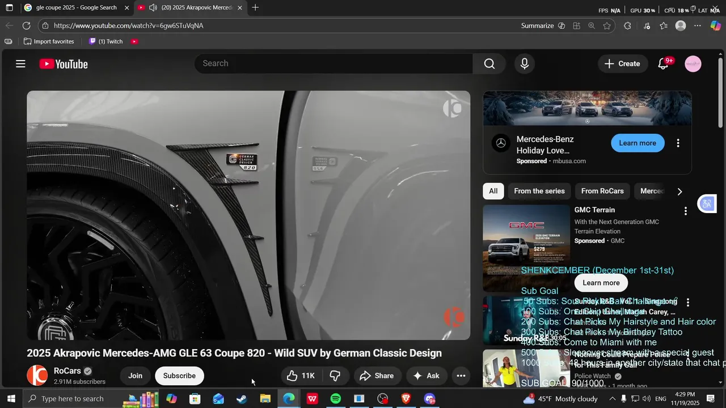Screen dimensions: 726x408
Task: Refresh the browser page
Action: point(26,25)
